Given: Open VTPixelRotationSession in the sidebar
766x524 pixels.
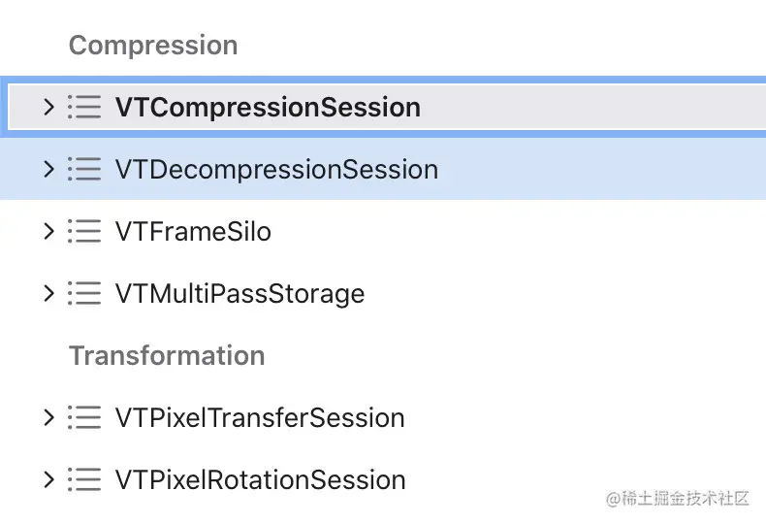Looking at the screenshot, I should pos(260,479).
